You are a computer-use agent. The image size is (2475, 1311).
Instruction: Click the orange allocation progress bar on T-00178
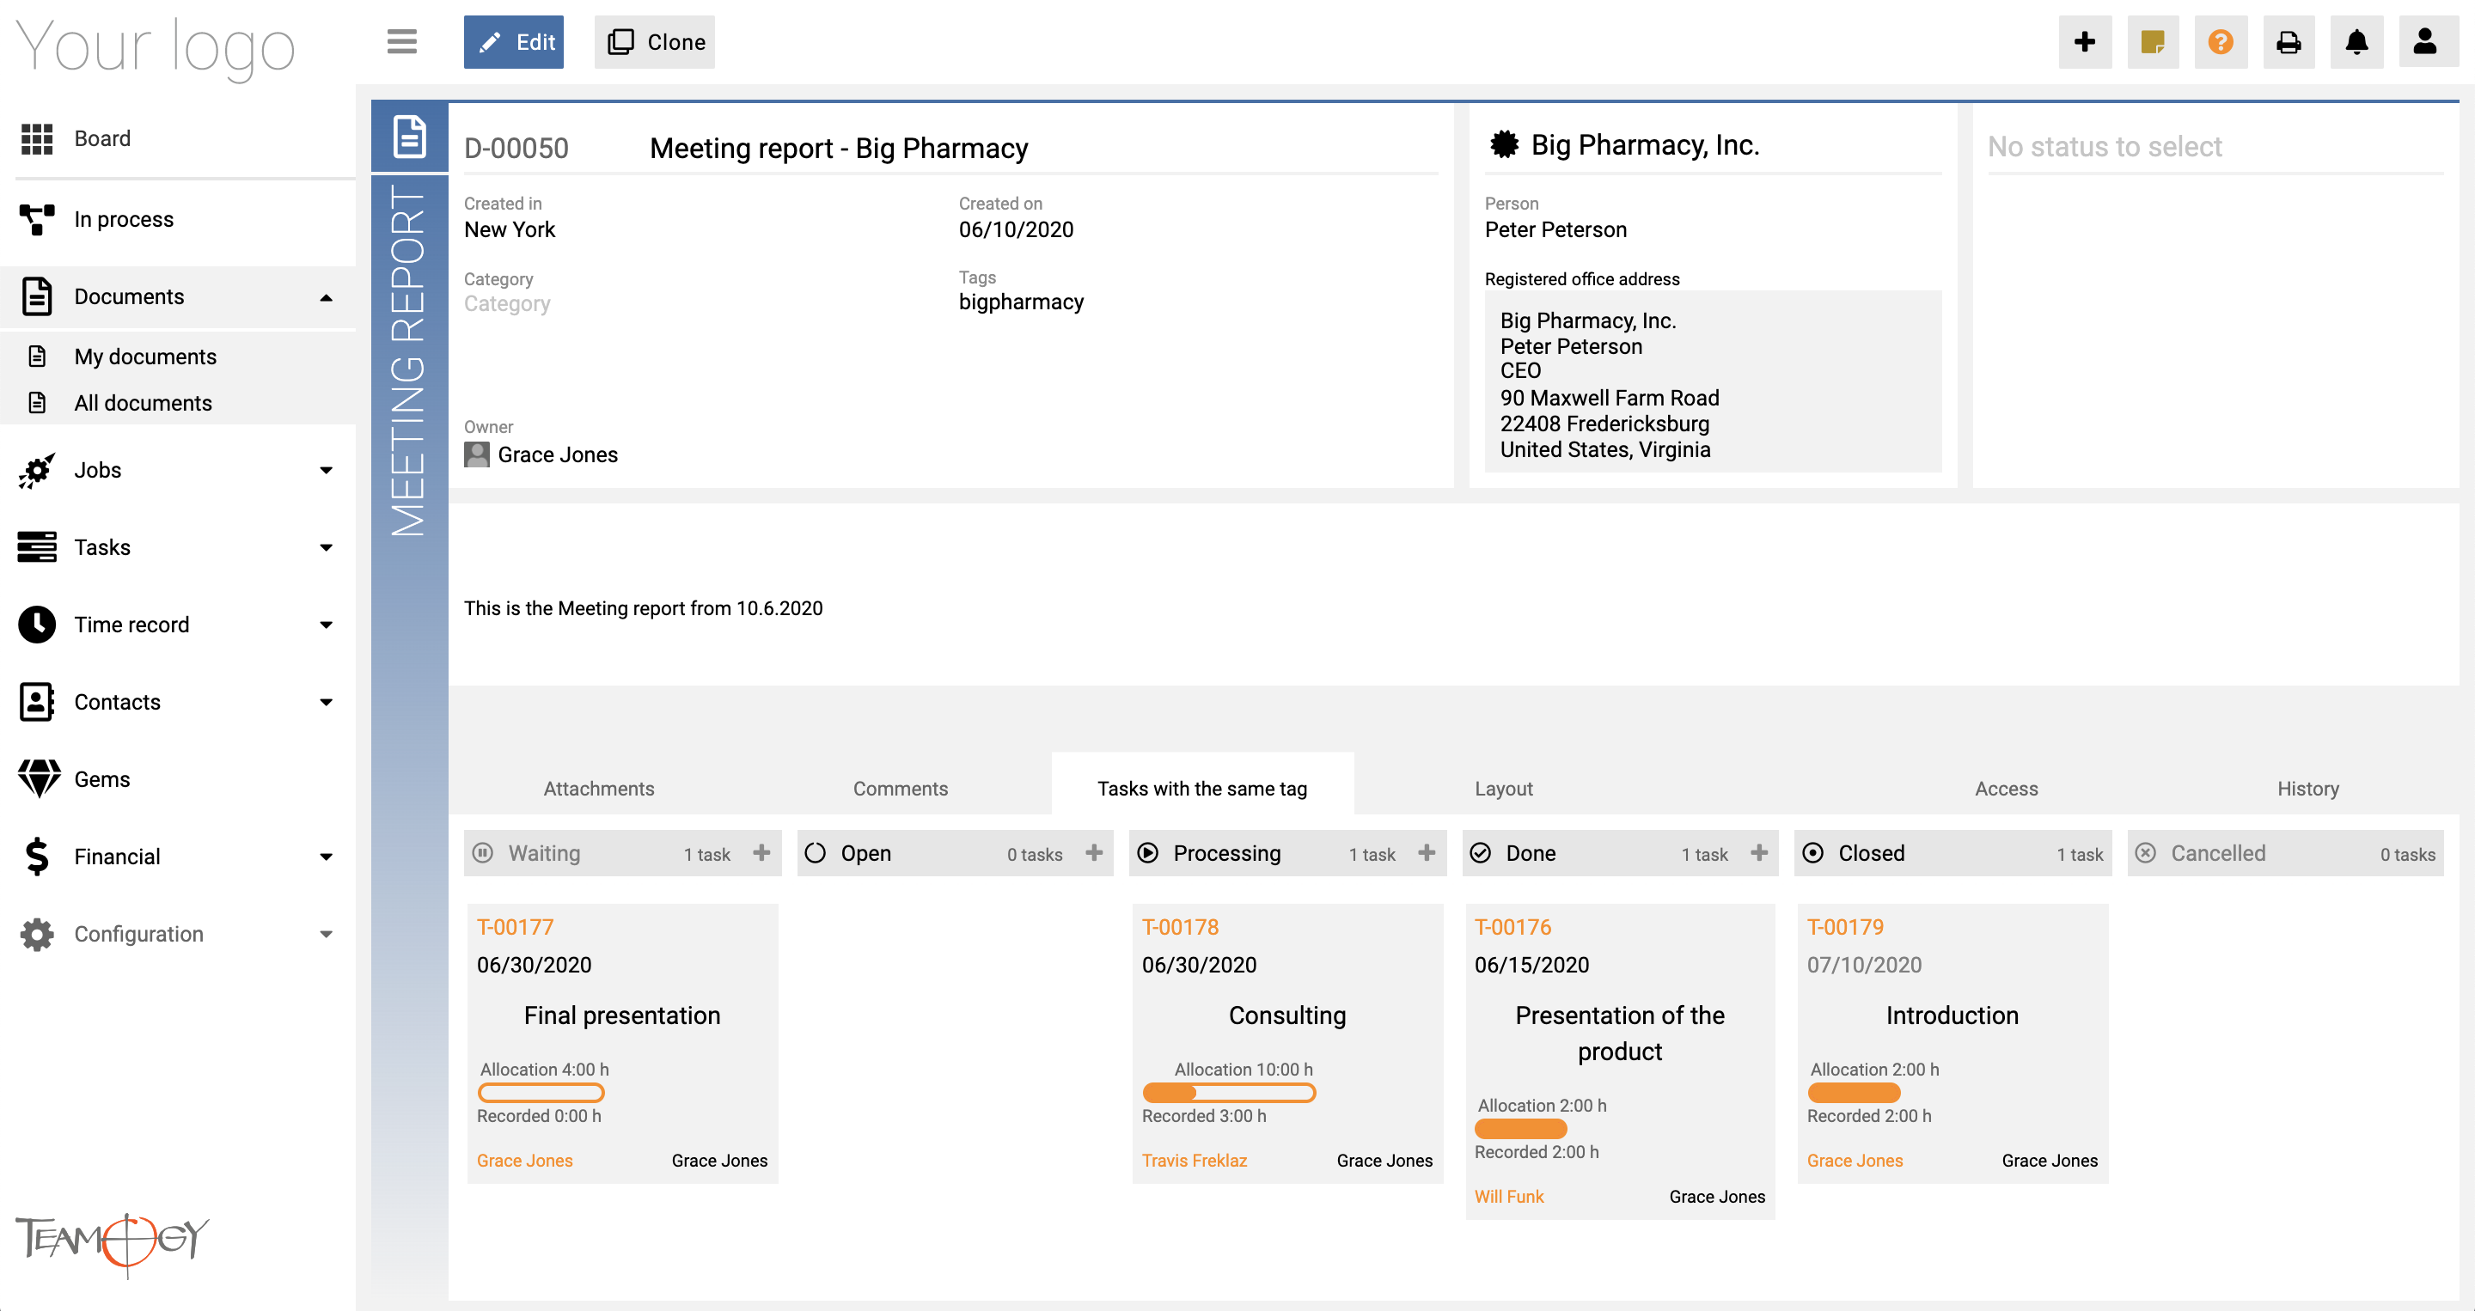[1228, 1092]
